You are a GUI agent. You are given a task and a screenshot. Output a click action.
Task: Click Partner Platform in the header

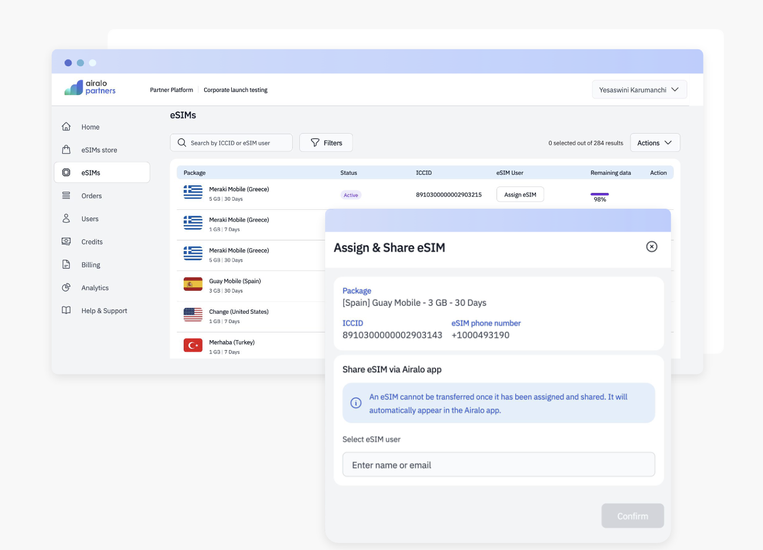[x=171, y=90]
